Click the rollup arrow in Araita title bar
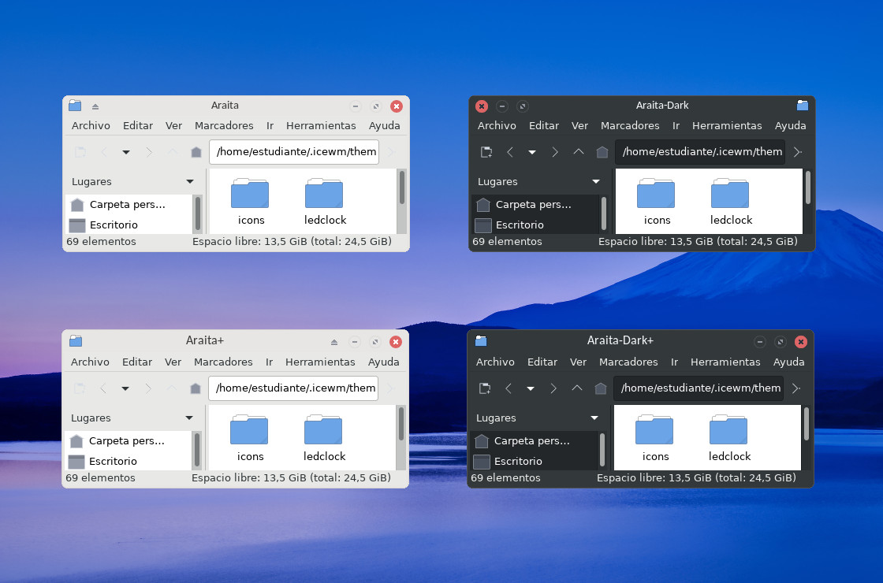883x583 pixels. 95,106
